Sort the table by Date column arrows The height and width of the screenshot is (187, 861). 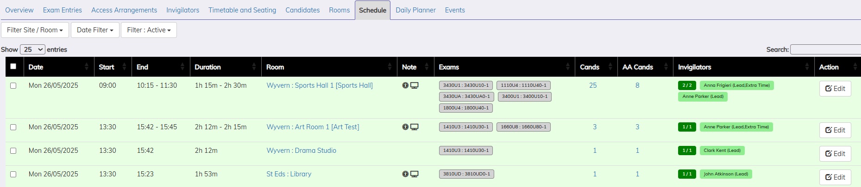(87, 67)
